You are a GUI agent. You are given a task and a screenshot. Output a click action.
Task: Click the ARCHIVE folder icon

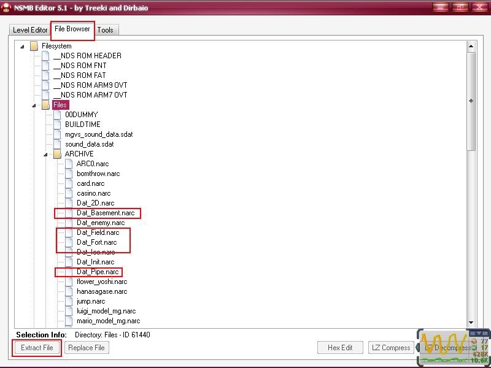57,154
